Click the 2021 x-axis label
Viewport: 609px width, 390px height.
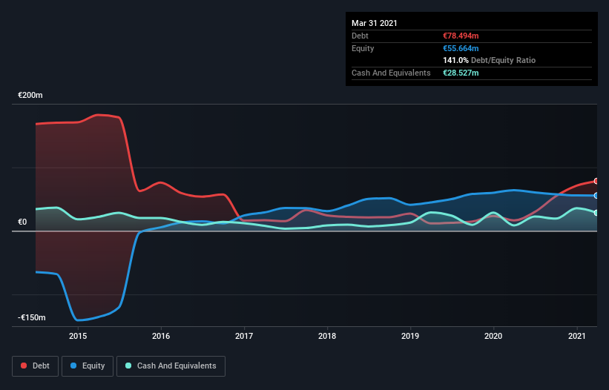click(x=577, y=336)
